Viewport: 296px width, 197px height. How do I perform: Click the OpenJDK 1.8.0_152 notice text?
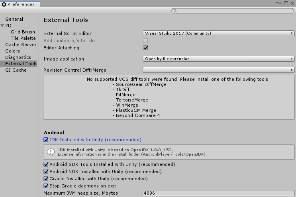pyautogui.click(x=115, y=150)
